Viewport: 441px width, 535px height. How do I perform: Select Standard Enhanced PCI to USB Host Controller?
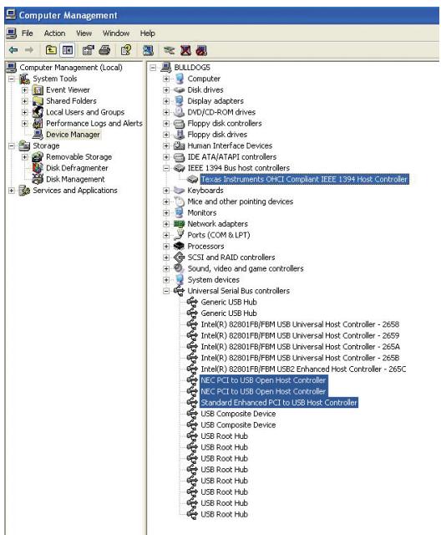tap(279, 403)
